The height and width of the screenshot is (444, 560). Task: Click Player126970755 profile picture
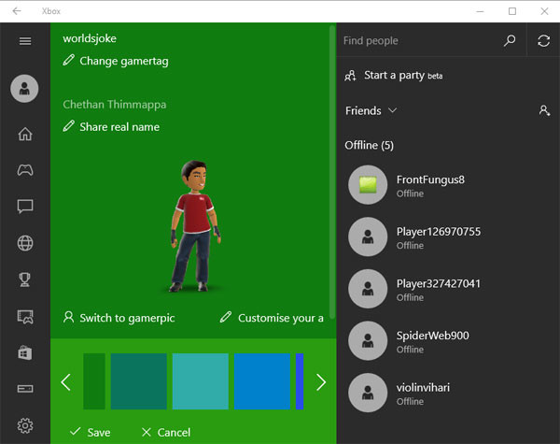(x=368, y=236)
